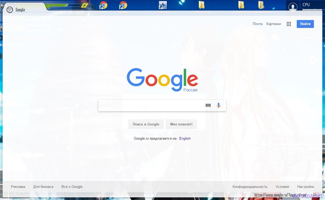Open the Google apps grid menu
The width and height of the screenshot is (325, 200).
(289, 24)
